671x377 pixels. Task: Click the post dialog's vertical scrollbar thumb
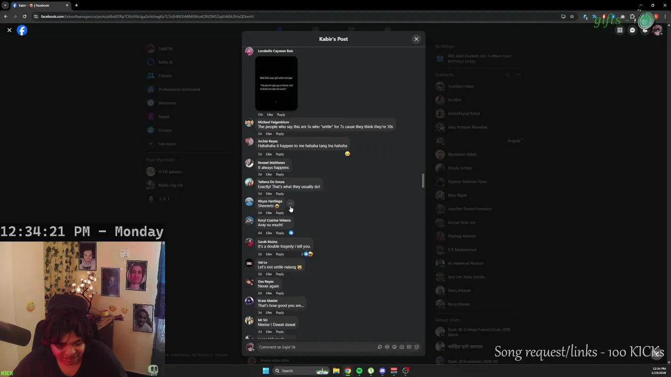click(x=423, y=181)
